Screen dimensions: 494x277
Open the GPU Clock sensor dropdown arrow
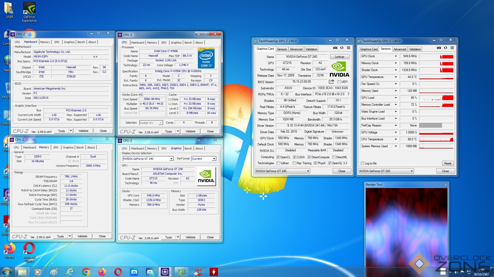pyautogui.click(x=396, y=56)
